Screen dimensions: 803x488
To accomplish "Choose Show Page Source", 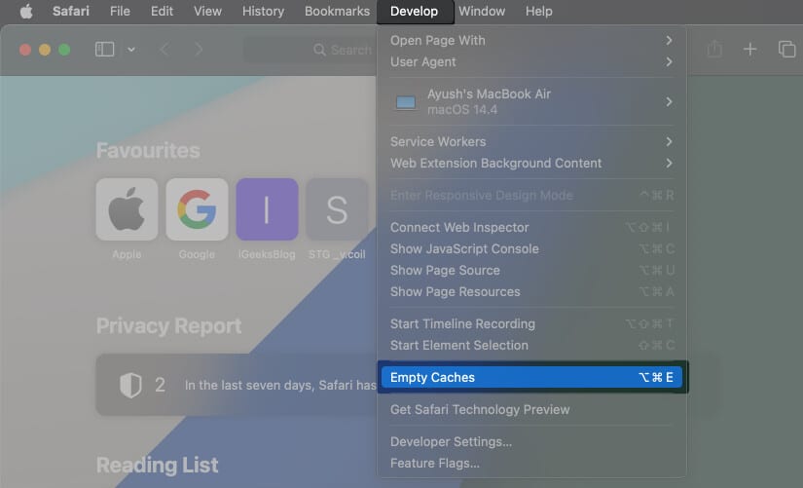I will pos(531,270).
